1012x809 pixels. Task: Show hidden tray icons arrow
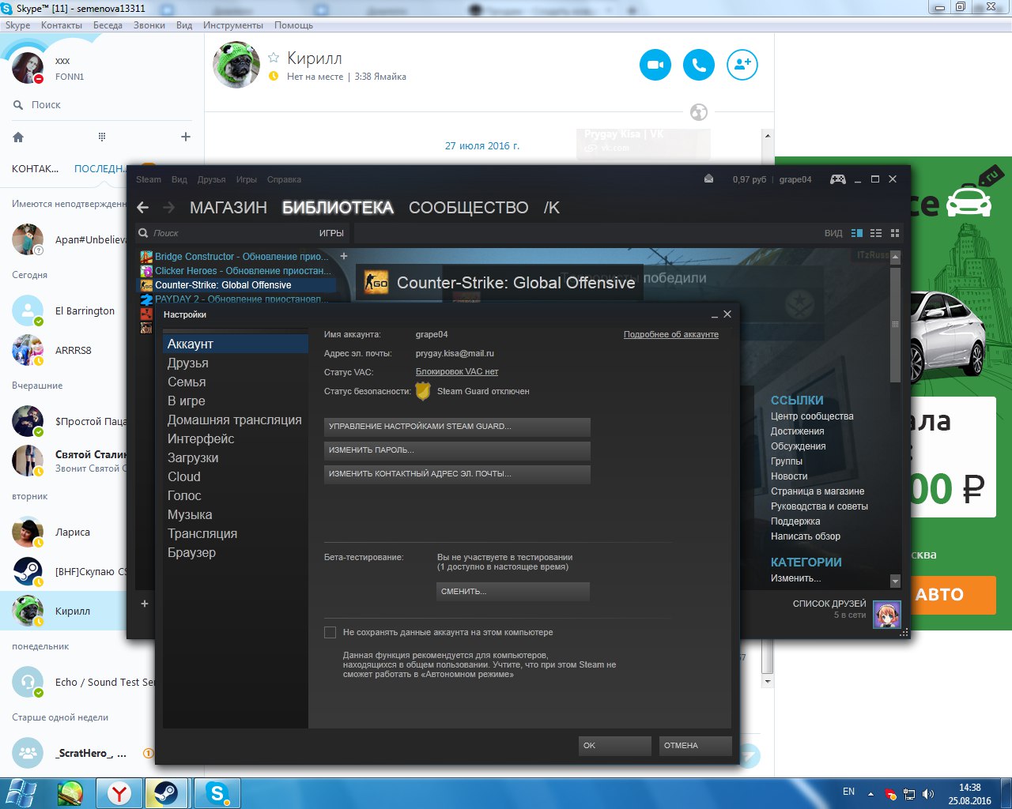point(870,794)
